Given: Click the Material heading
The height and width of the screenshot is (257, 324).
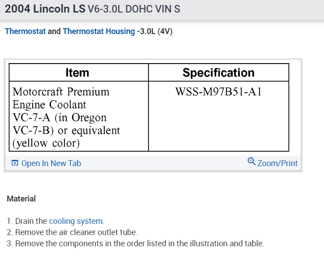Looking at the screenshot, I should [21, 198].
